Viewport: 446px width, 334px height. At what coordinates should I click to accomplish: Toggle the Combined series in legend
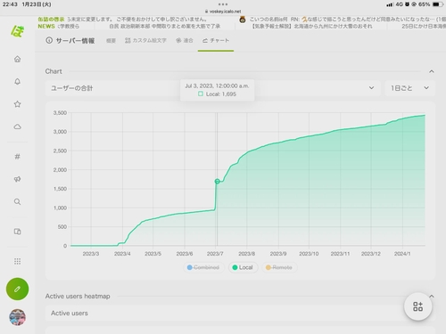coord(203,267)
